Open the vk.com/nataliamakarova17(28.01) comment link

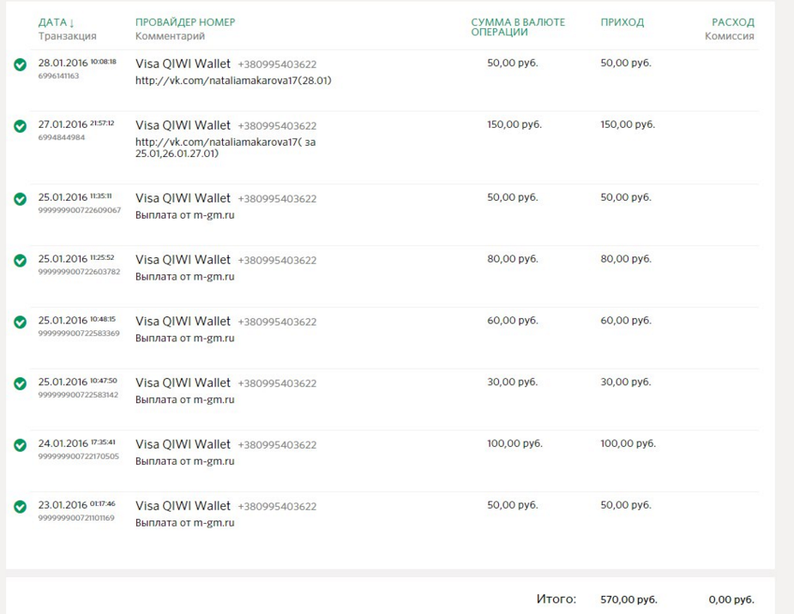tap(233, 81)
